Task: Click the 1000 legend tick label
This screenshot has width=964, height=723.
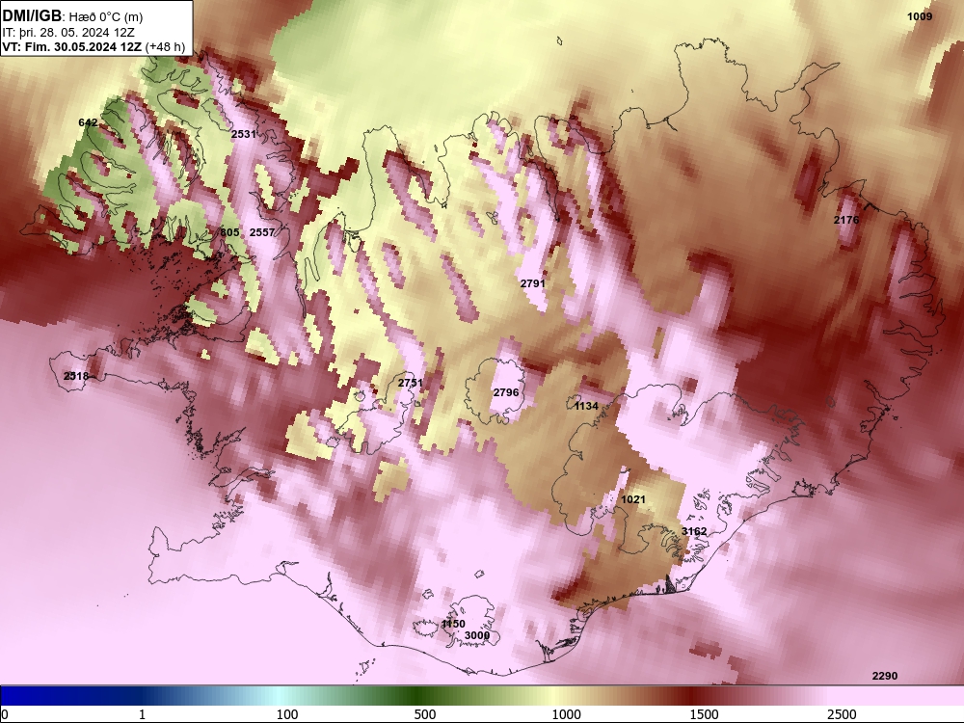Action: [x=566, y=714]
